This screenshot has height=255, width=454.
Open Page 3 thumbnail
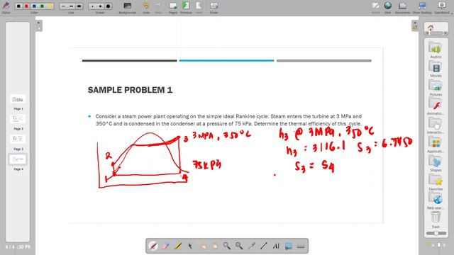(18, 139)
